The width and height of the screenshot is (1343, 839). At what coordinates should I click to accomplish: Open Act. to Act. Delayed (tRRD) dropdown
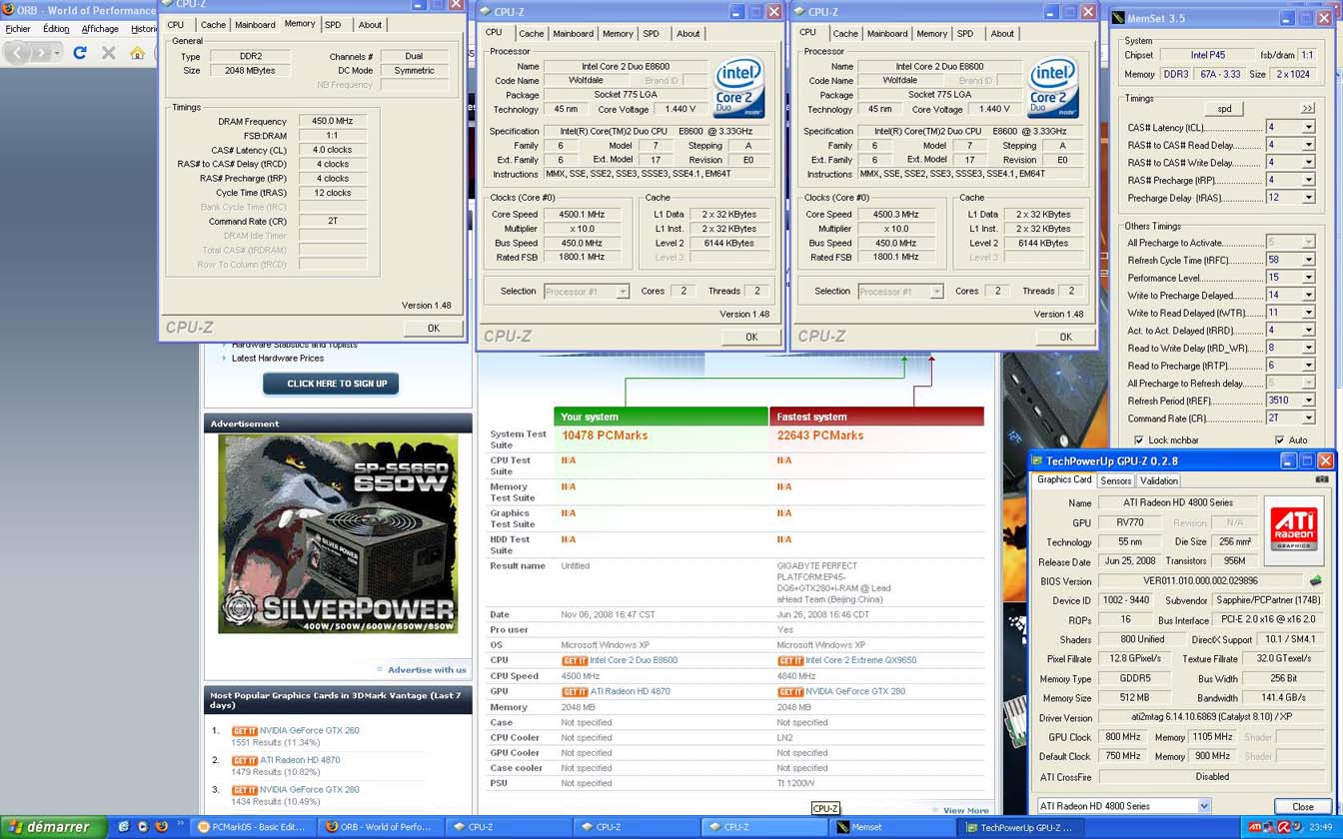tap(1307, 331)
